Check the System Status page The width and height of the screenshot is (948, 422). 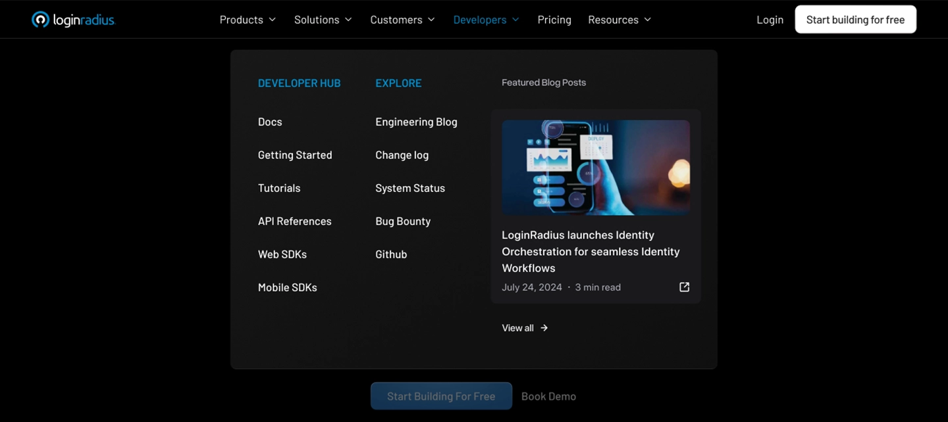pos(409,188)
